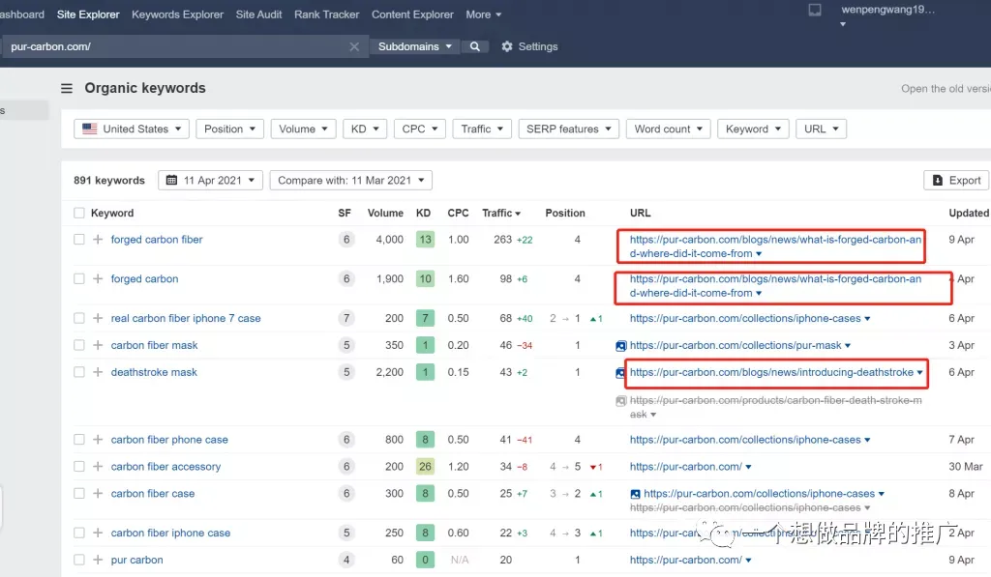Check the deathstroke mask row checkbox
This screenshot has width=991, height=577.
[x=79, y=372]
